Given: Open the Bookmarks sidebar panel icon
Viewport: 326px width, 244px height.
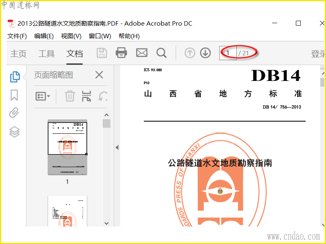Looking at the screenshot, I should [14, 95].
